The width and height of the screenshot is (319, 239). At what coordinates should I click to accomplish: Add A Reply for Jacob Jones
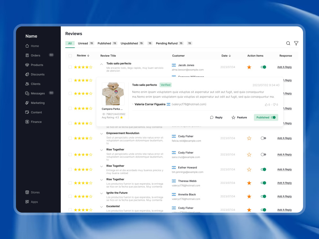pos(285,67)
